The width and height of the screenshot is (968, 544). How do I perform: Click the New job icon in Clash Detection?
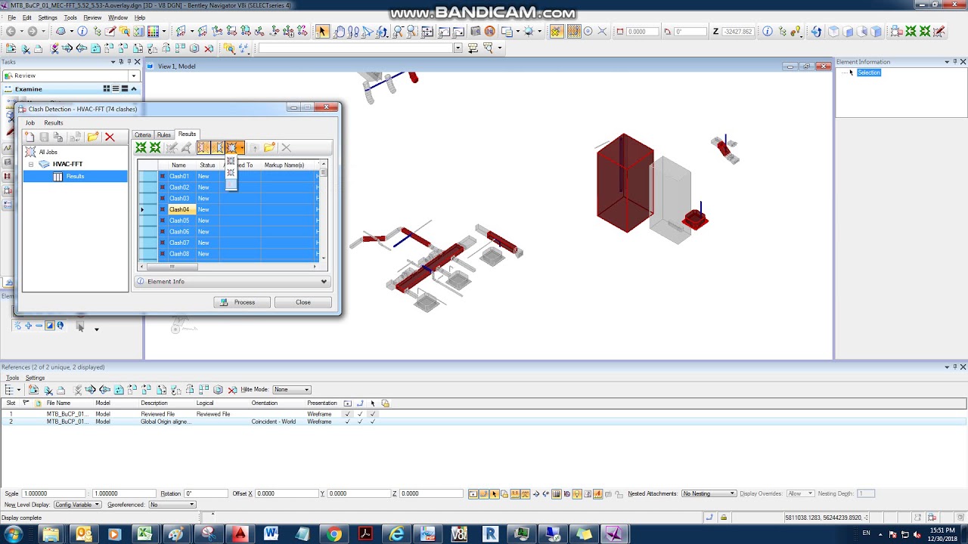point(29,137)
